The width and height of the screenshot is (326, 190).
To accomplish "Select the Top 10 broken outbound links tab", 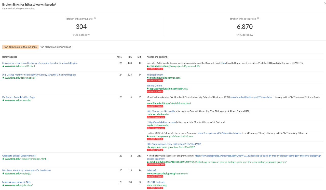I will (20, 47).
